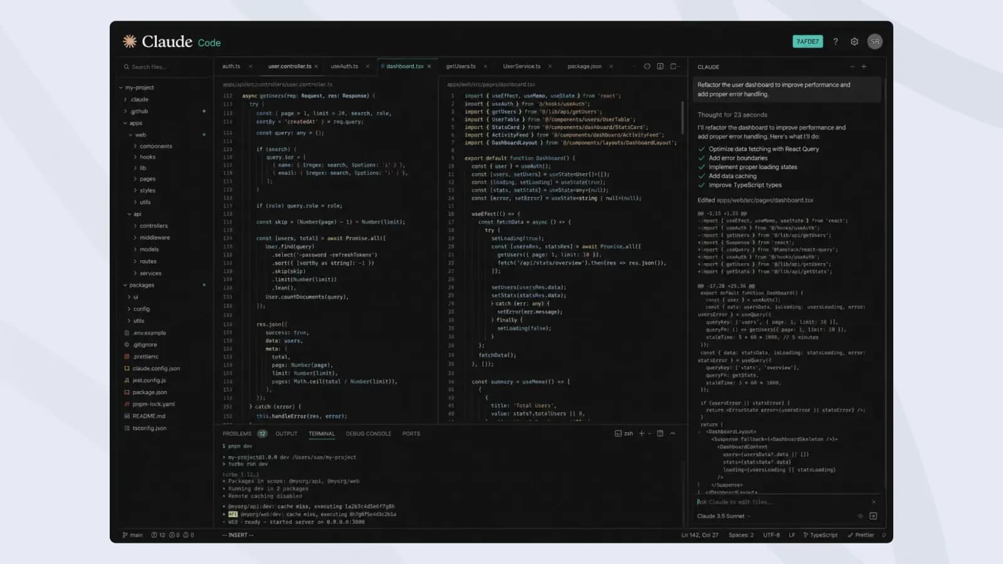
Task: Collapse terminal panel with chevron-up icon
Action: click(673, 434)
